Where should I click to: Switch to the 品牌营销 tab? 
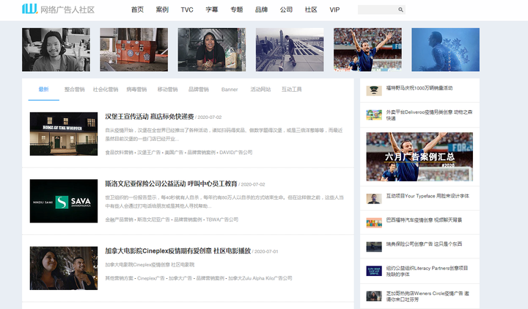198,90
